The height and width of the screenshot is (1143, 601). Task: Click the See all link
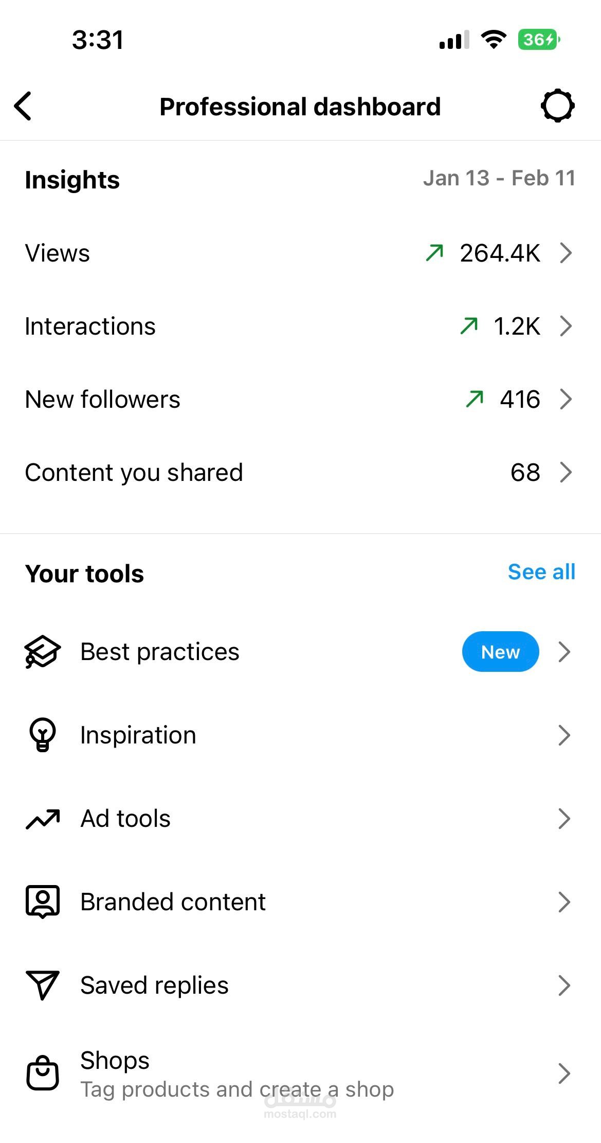541,572
